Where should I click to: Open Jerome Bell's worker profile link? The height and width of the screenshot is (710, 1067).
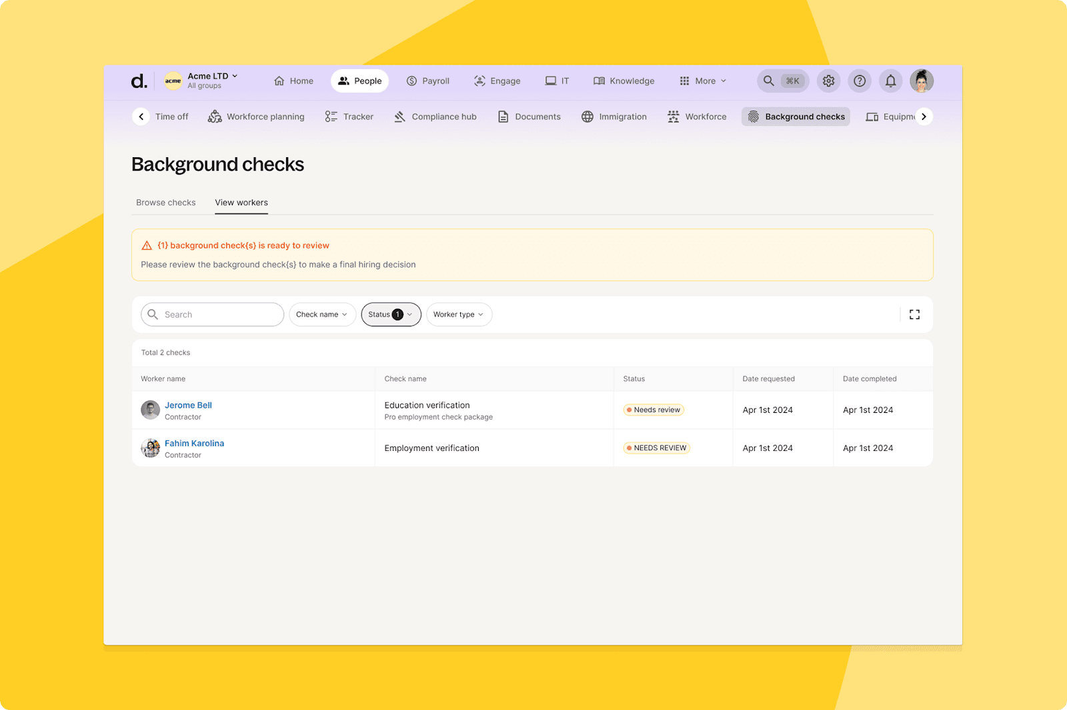point(188,405)
